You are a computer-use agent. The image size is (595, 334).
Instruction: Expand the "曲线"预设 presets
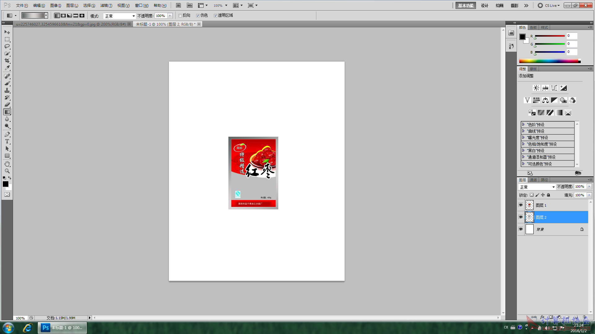pos(523,131)
